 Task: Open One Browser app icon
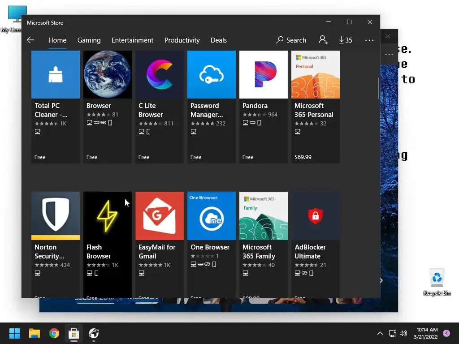pyautogui.click(x=212, y=216)
